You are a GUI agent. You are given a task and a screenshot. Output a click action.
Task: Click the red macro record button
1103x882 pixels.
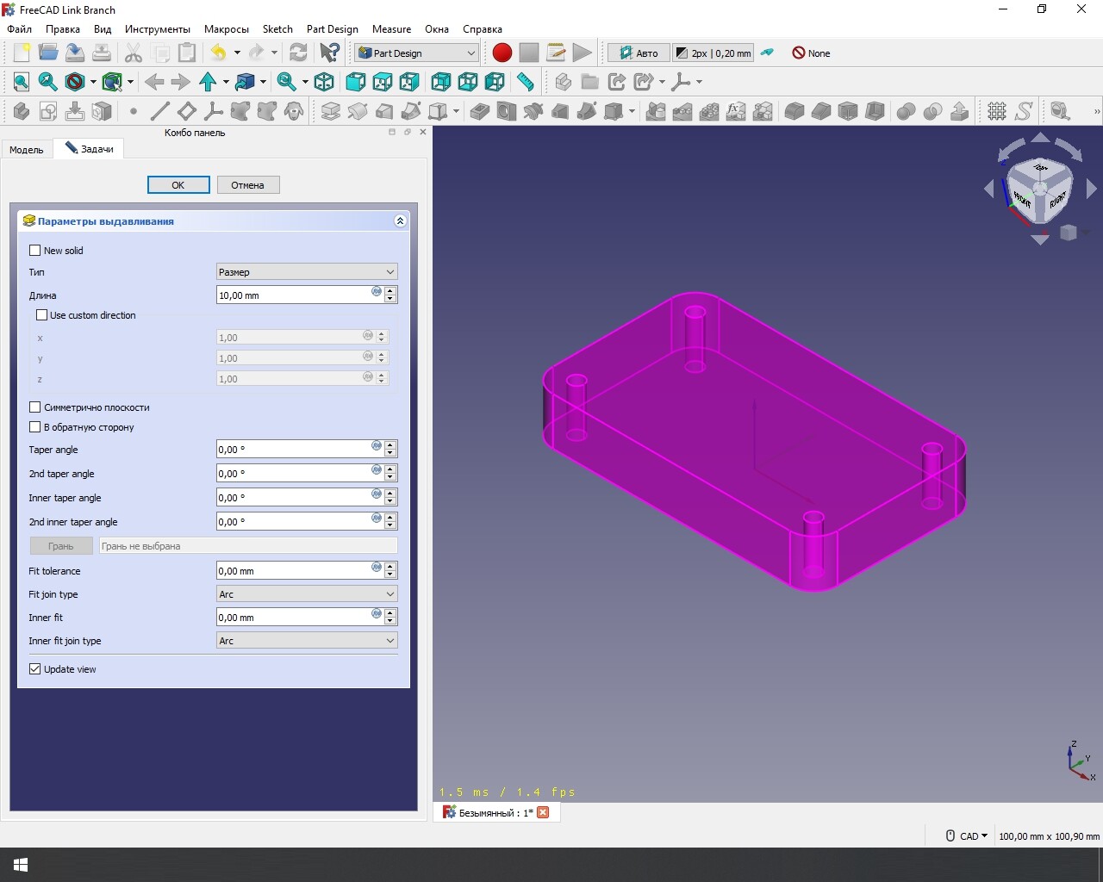coord(502,53)
